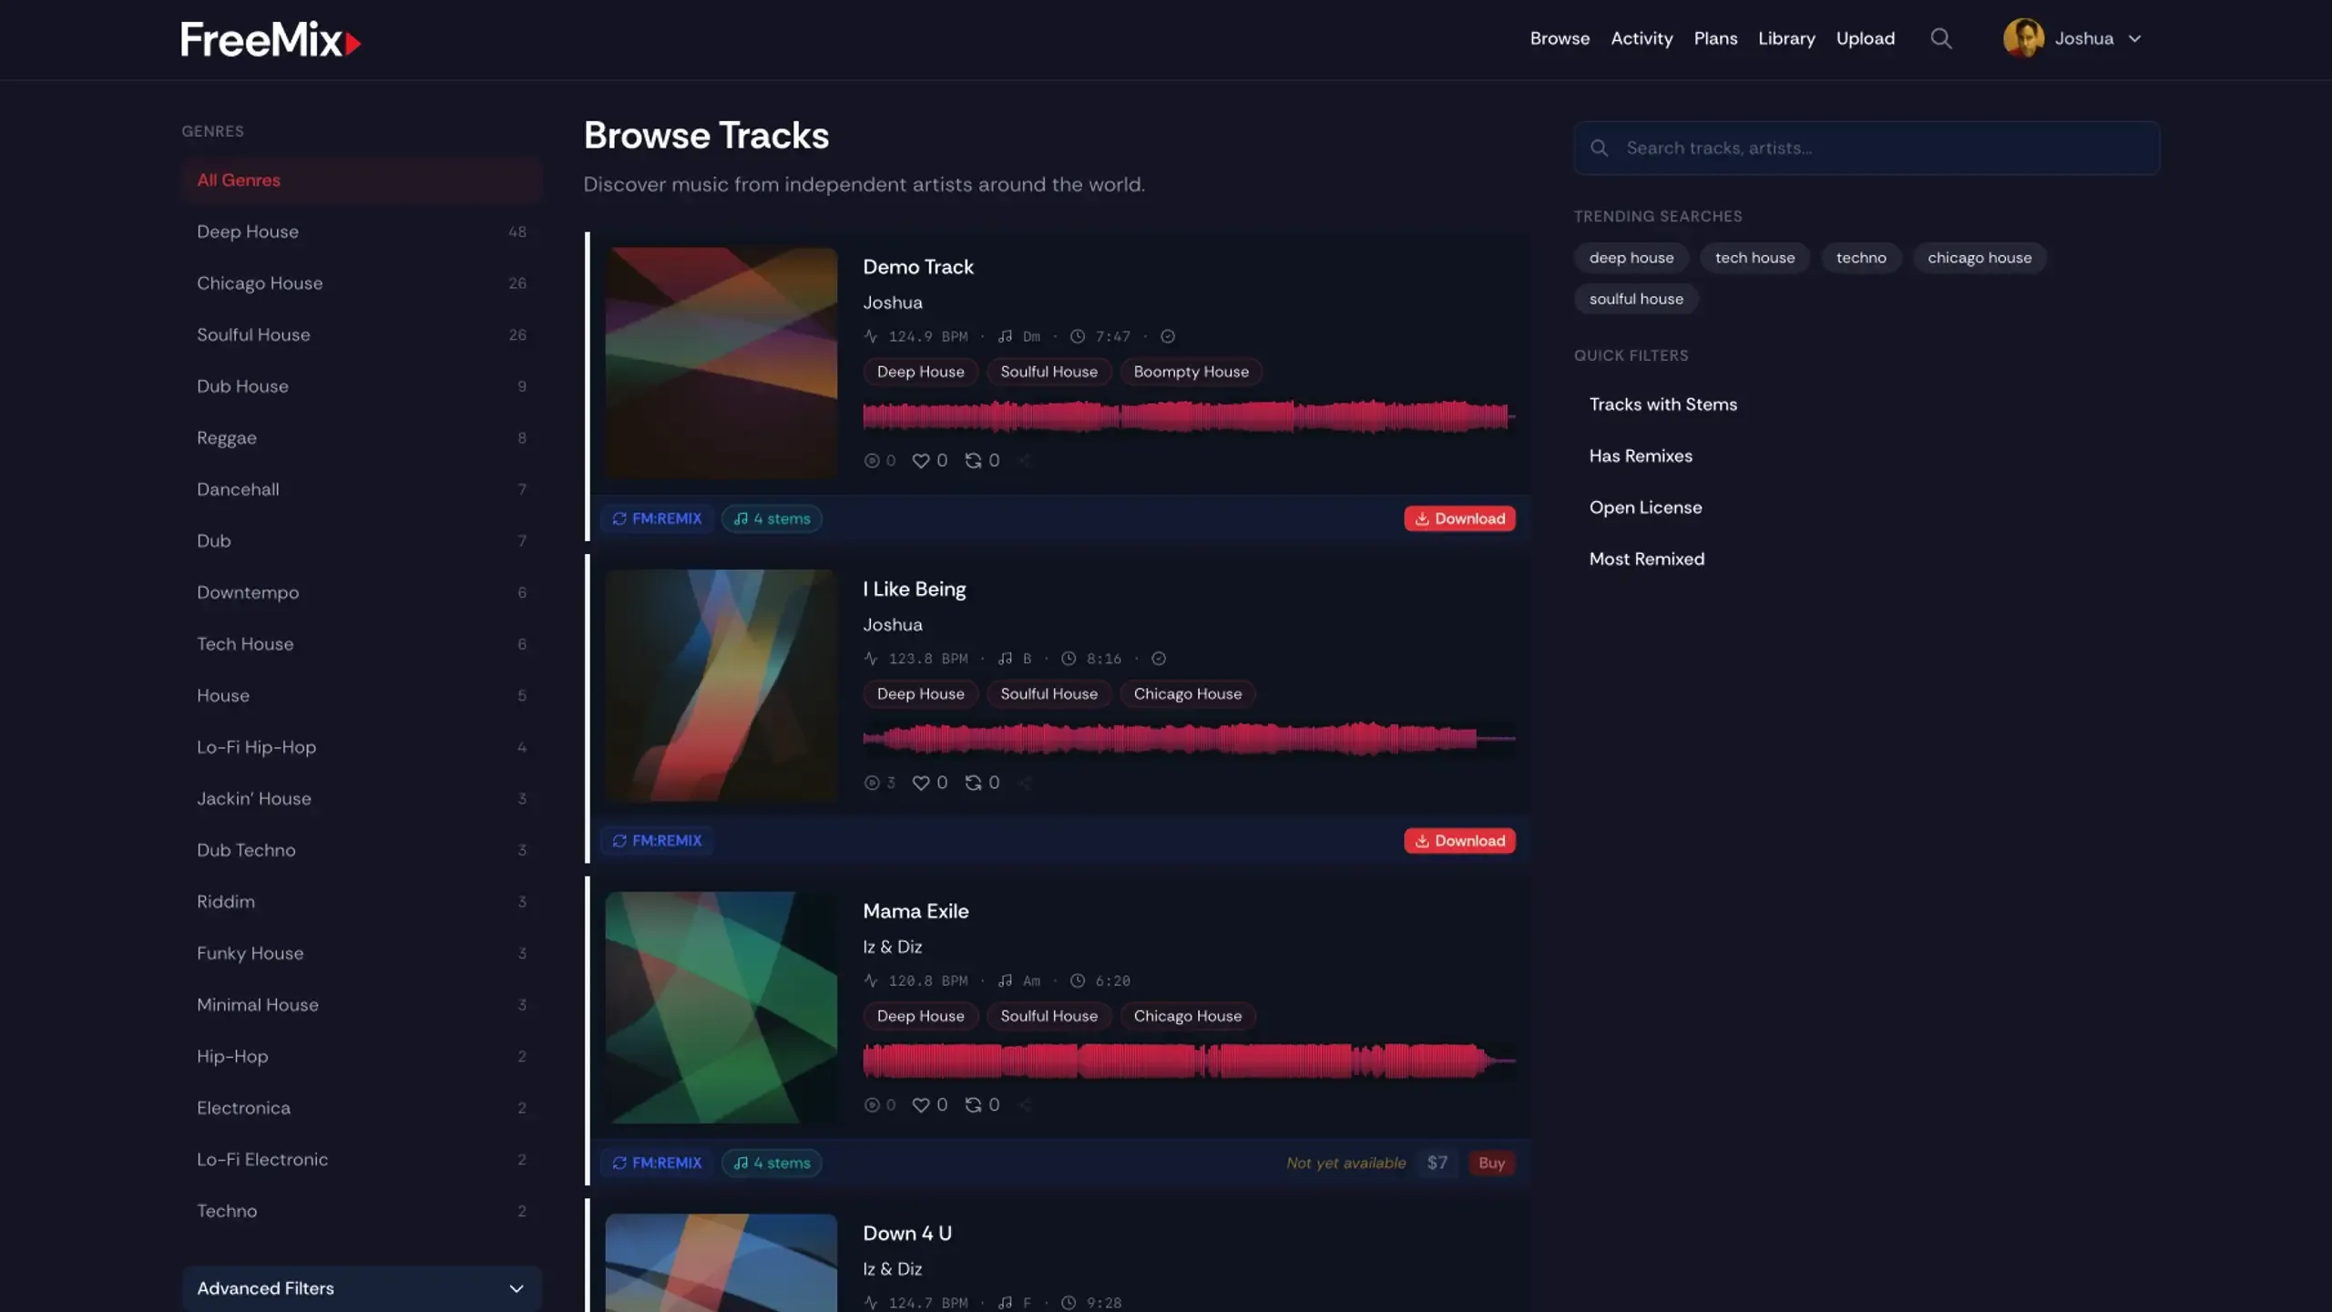
Task: Like the I Like Being track
Action: tap(921, 783)
